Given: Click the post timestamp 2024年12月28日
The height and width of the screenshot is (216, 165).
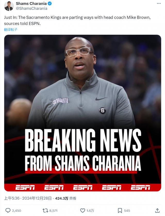Looking at the screenshot, I should (x=37, y=198).
